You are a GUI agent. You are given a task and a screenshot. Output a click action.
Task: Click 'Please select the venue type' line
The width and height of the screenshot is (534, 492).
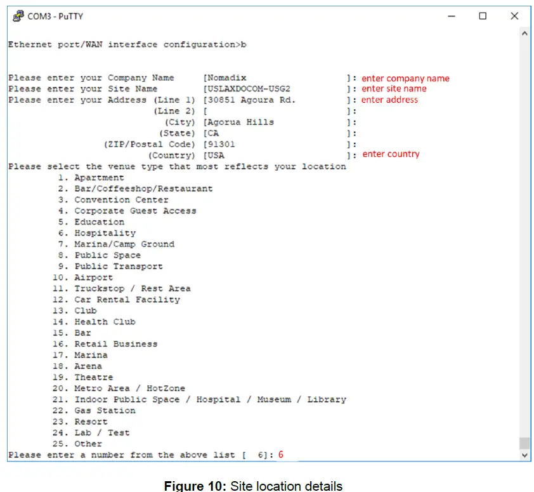(x=177, y=167)
